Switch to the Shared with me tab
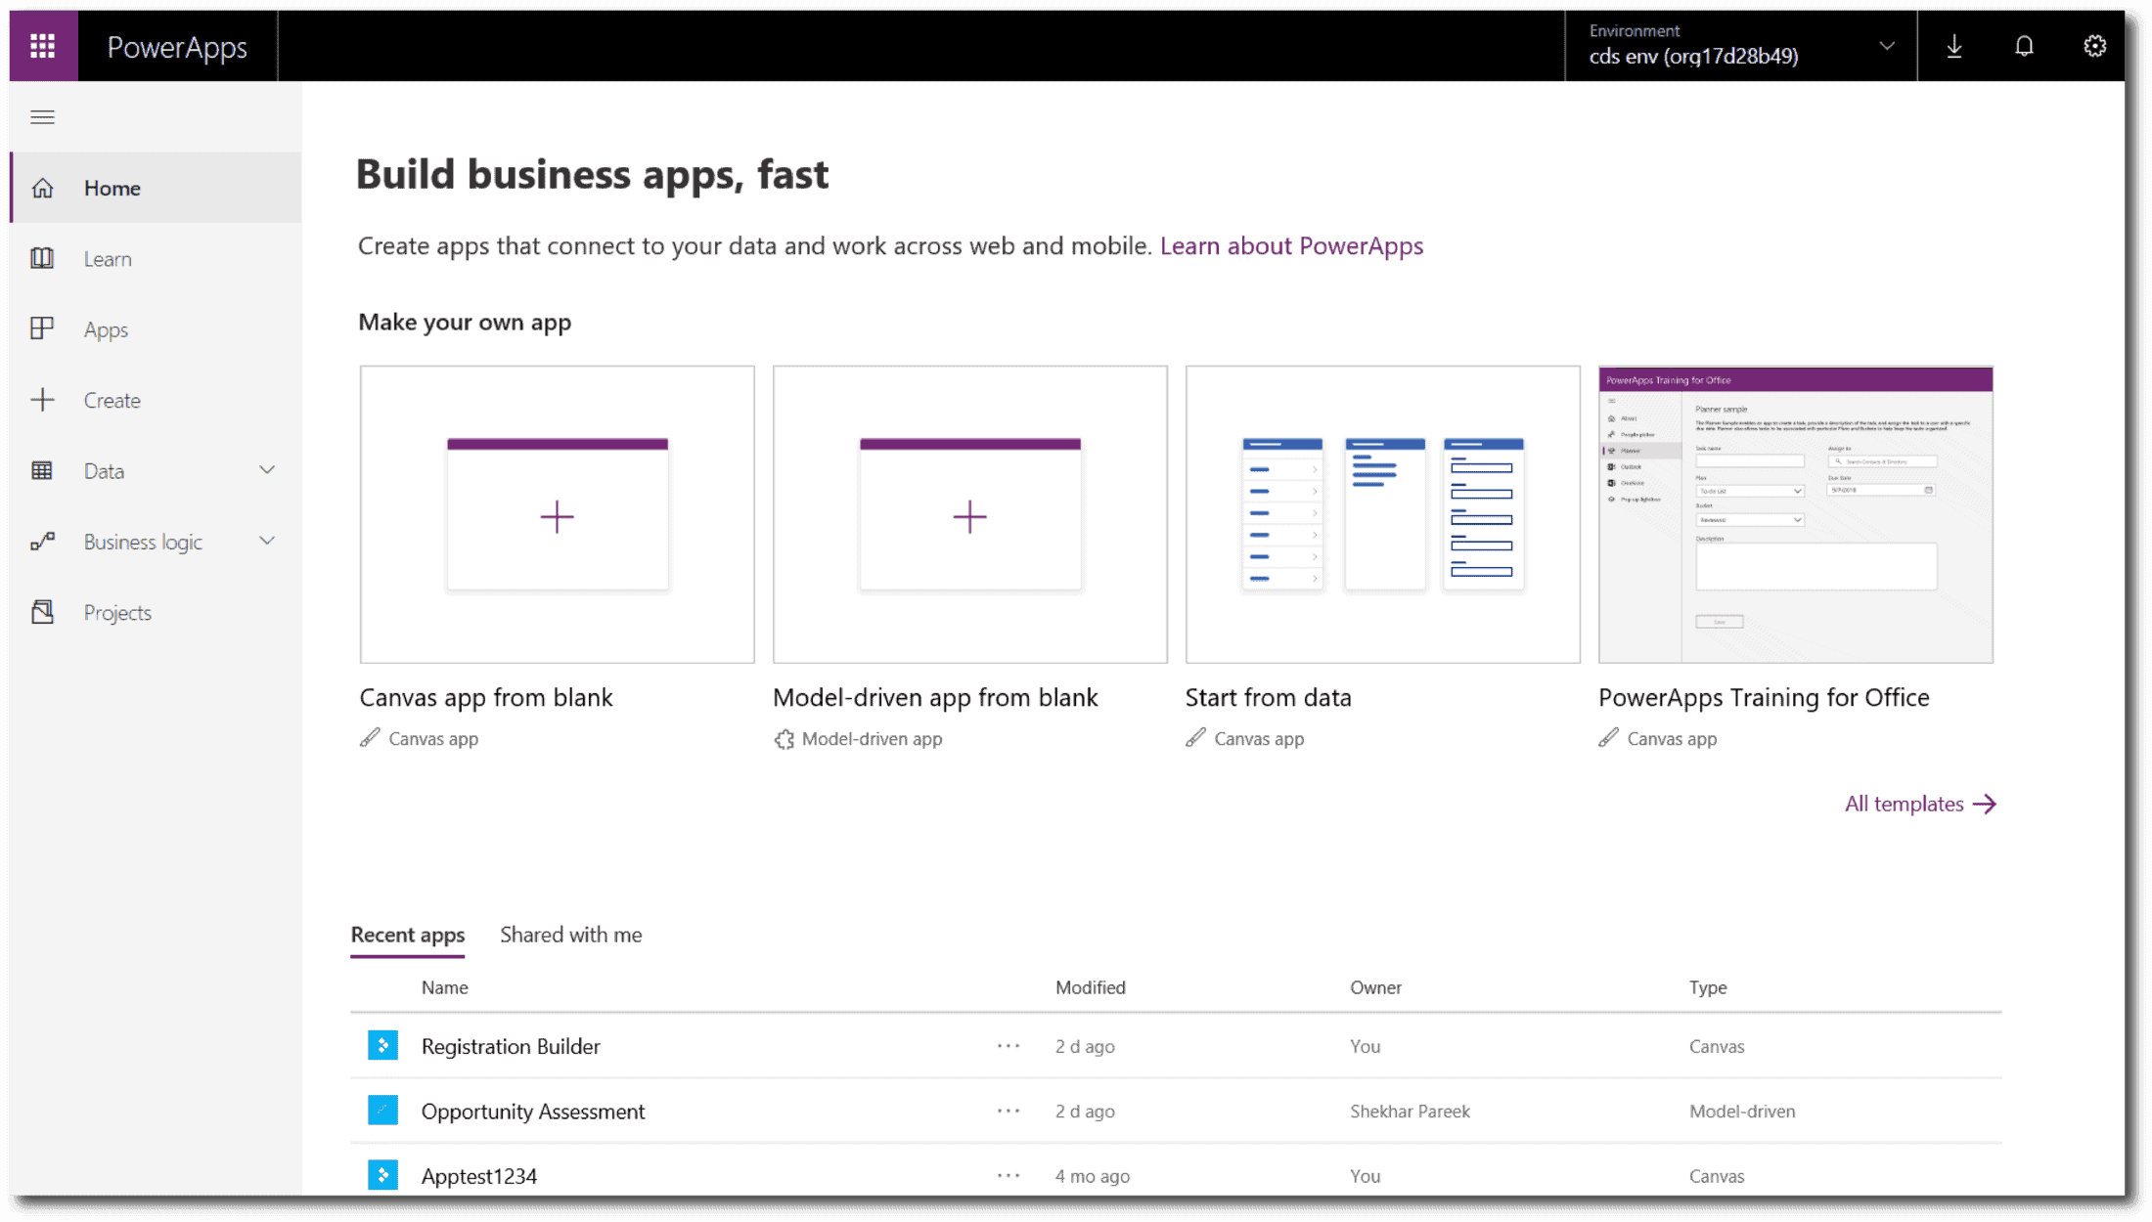This screenshot has height=1222, width=2152. pos(572,934)
